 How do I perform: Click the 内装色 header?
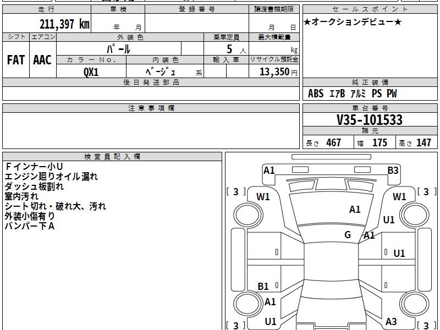point(165,60)
